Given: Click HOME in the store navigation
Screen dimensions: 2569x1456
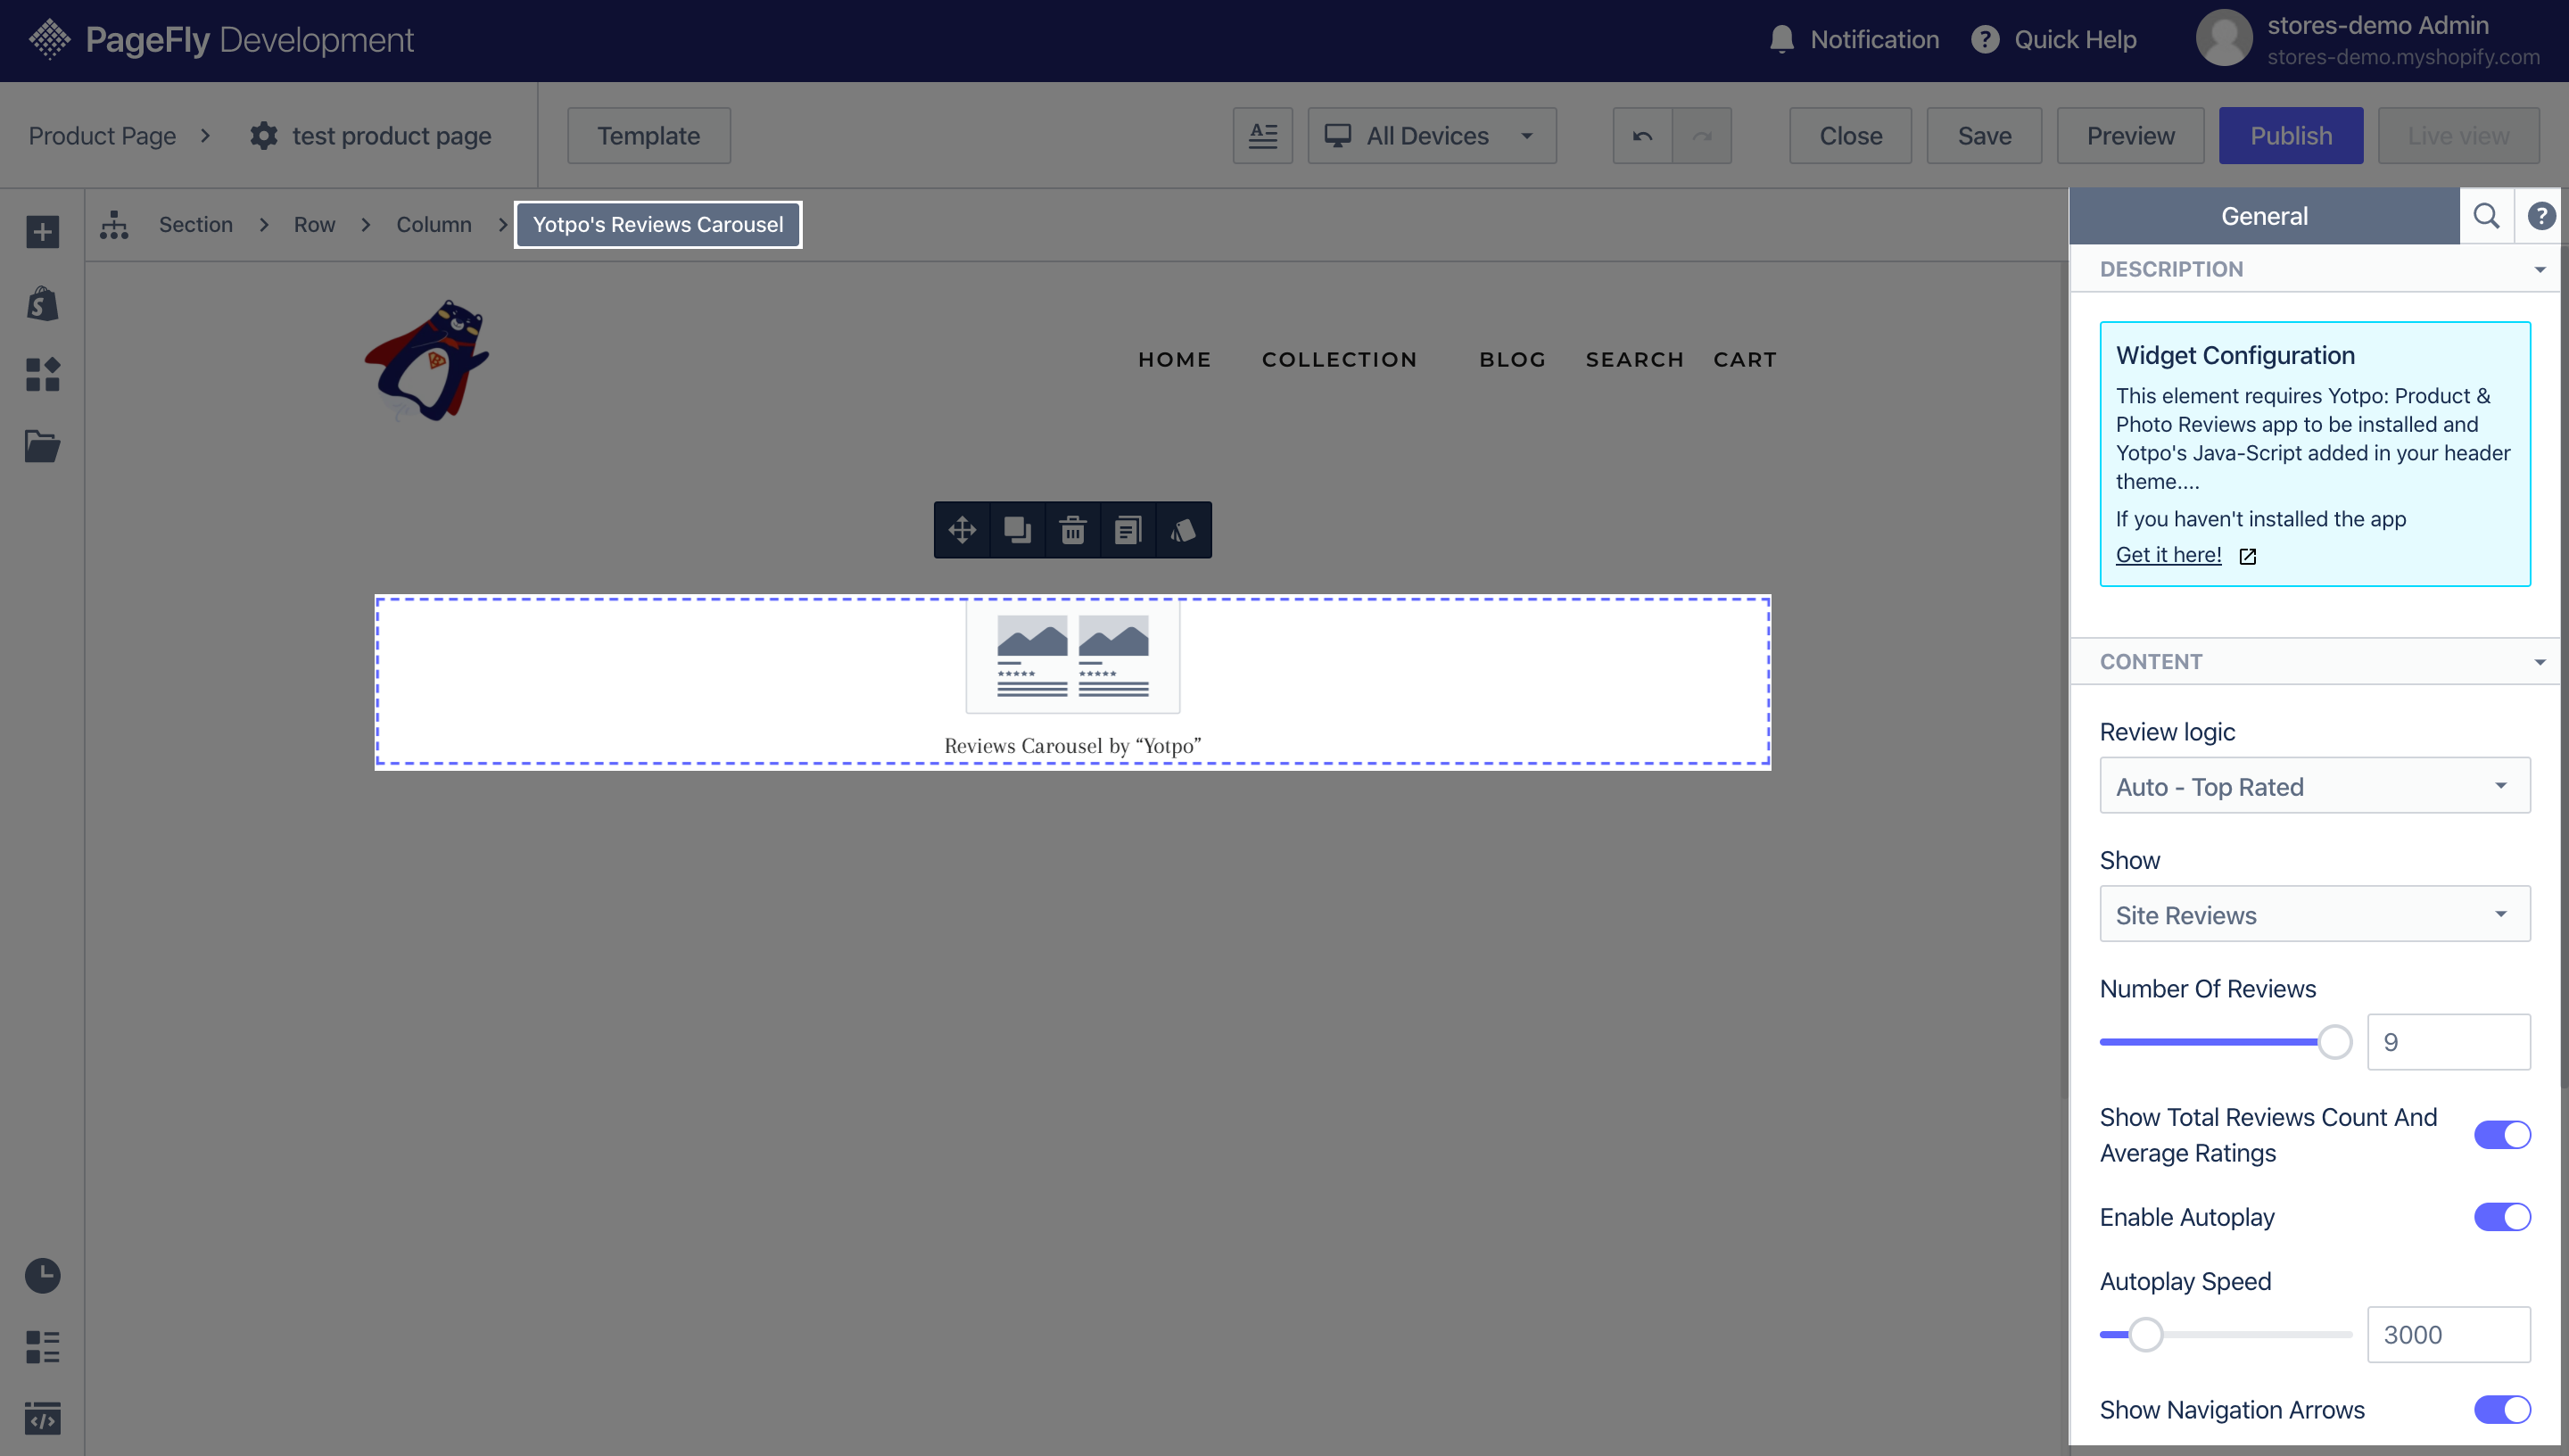Looking at the screenshot, I should click(1175, 359).
